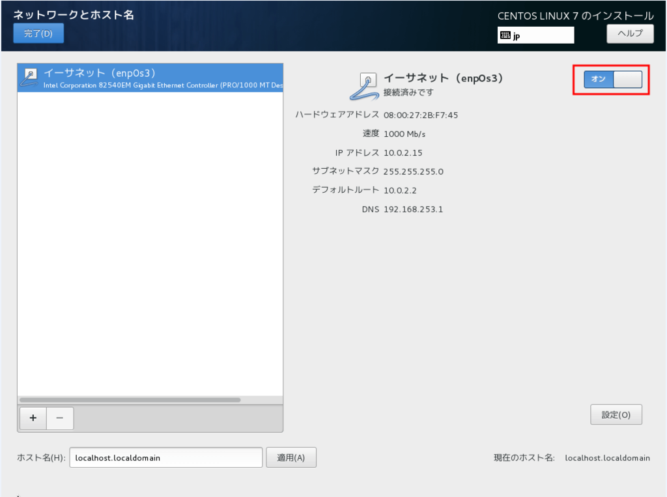Click the 接続済みです connection status text
Viewport: 667px width, 497px height.
coord(408,92)
